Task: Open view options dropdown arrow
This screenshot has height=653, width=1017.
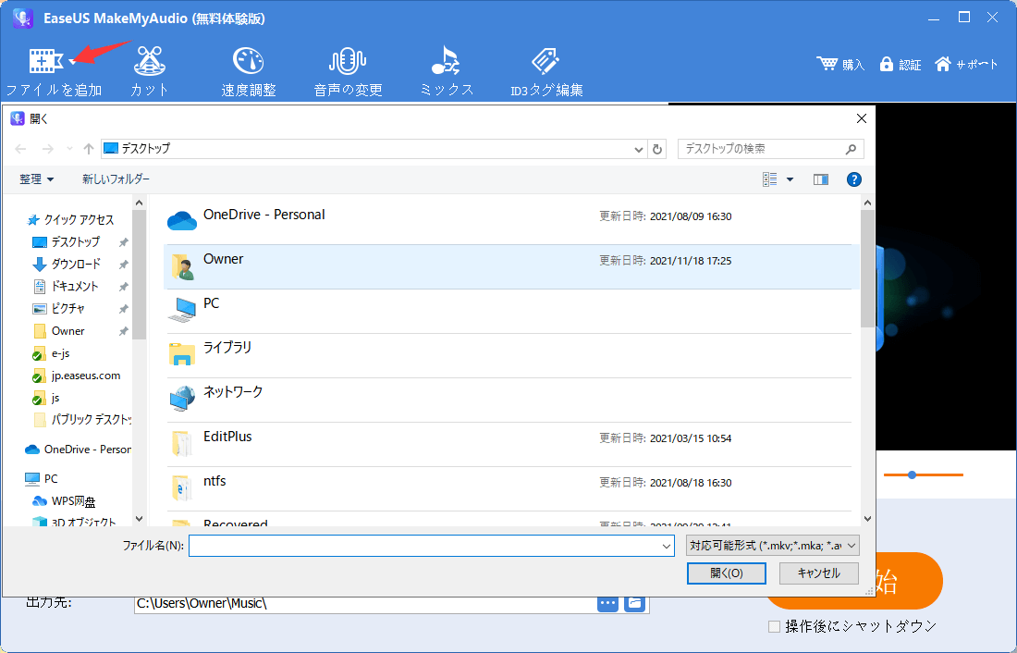Action: (790, 179)
